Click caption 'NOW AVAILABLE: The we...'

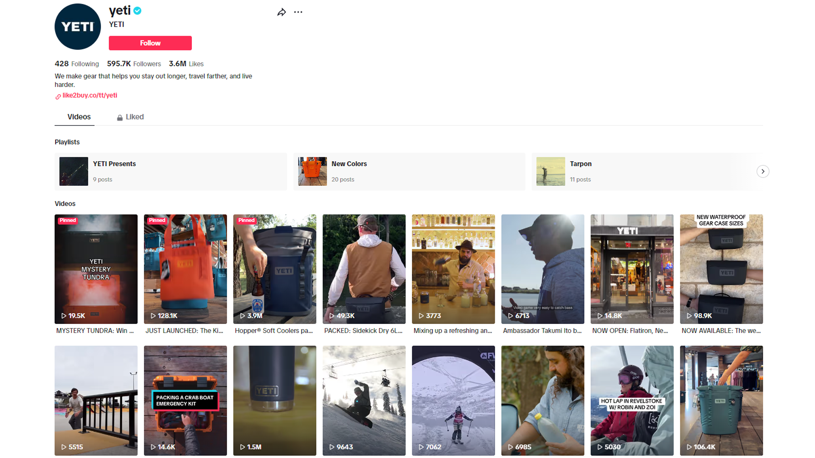coord(722,331)
